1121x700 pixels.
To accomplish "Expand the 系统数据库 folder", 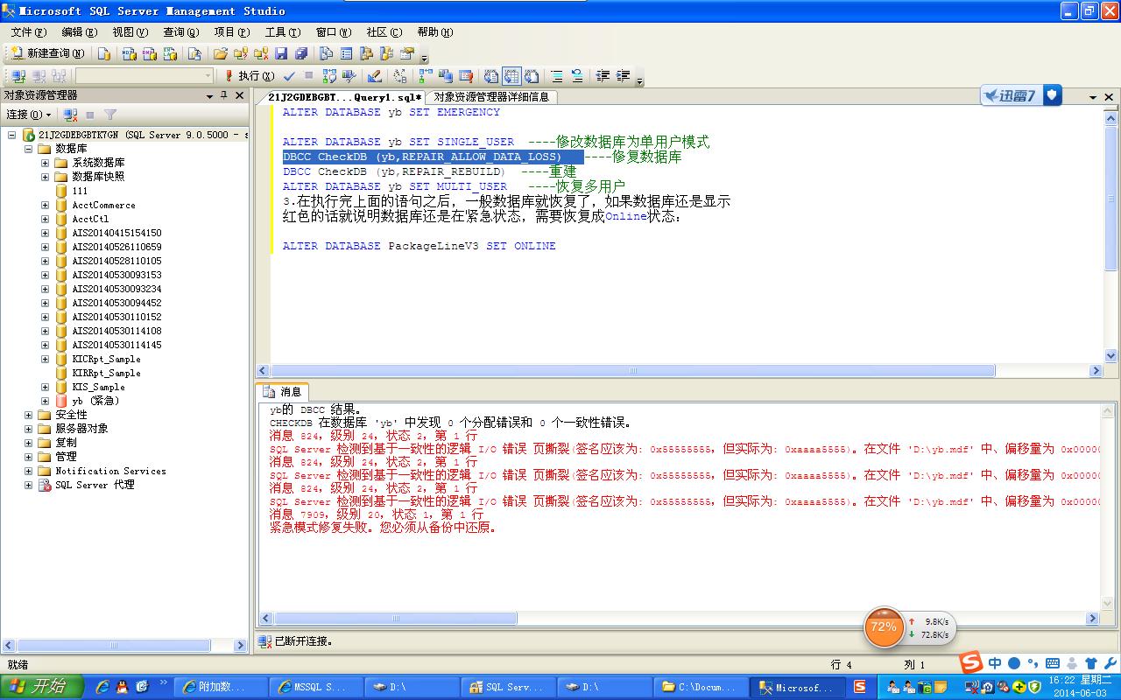I will point(45,163).
